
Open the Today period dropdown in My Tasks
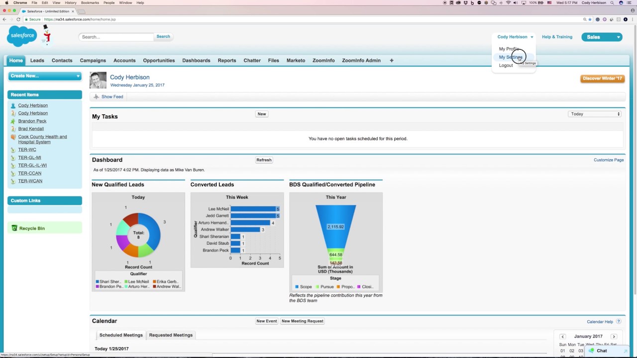[x=595, y=114]
